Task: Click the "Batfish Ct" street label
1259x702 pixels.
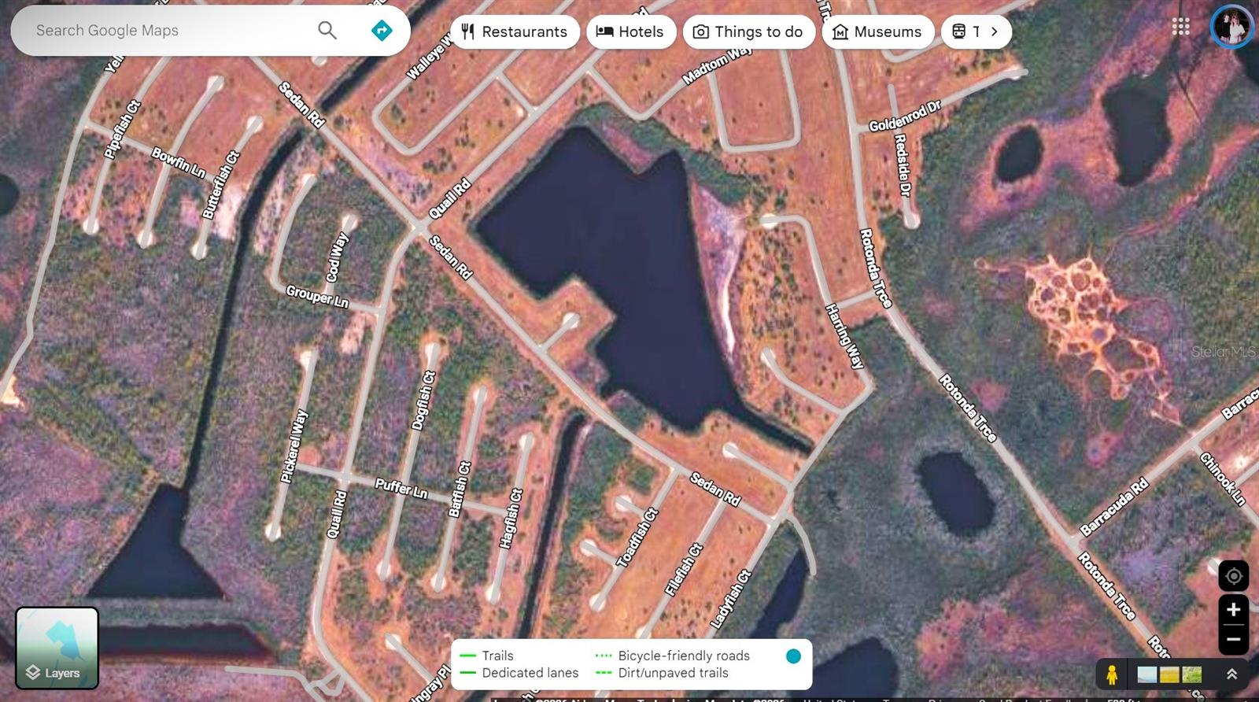Action: [x=460, y=489]
